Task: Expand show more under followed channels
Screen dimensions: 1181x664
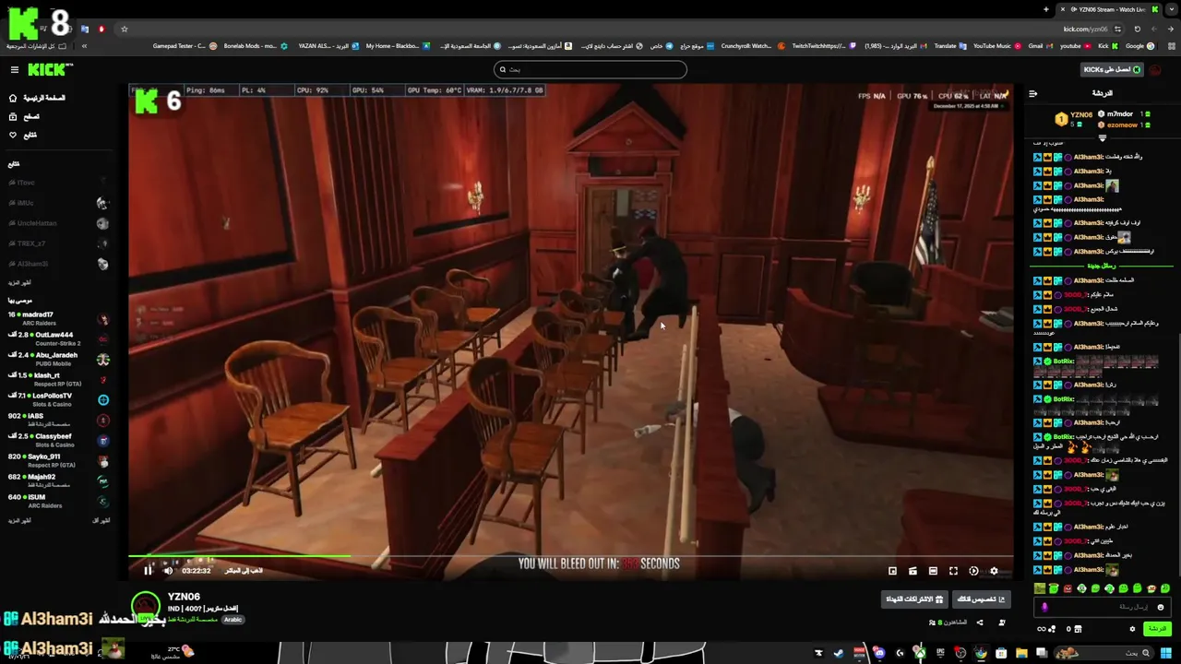Action: click(x=19, y=282)
